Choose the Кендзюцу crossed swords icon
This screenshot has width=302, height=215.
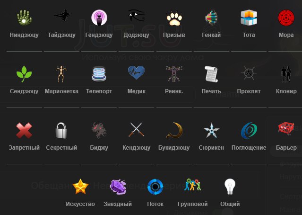(x=137, y=130)
